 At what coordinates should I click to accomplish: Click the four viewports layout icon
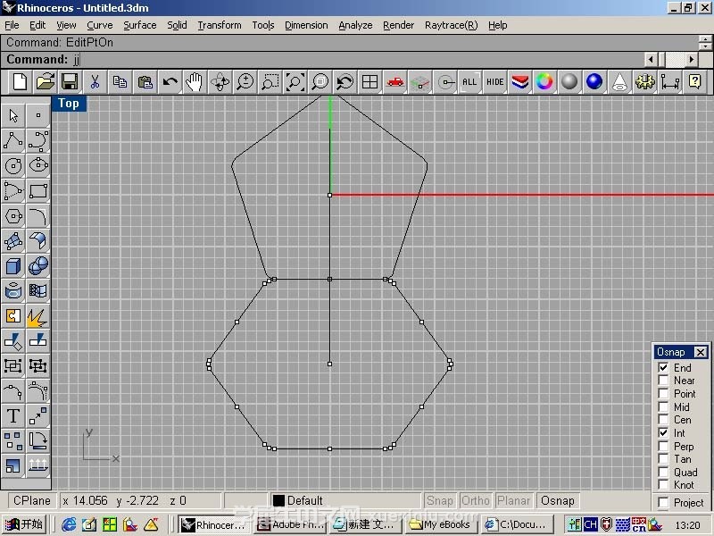(x=369, y=82)
